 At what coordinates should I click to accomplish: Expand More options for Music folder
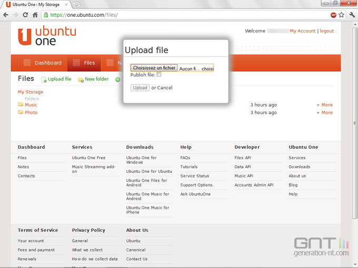coord(325,105)
